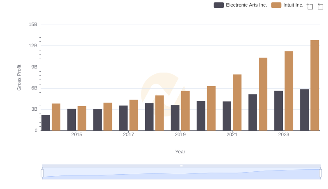This screenshot has height=189, width=328.
Task: Click the Year axis title
Action: coord(180,152)
